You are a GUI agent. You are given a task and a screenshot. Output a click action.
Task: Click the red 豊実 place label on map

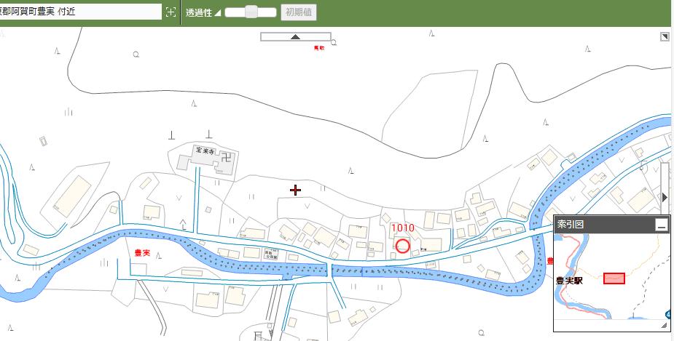tap(143, 252)
